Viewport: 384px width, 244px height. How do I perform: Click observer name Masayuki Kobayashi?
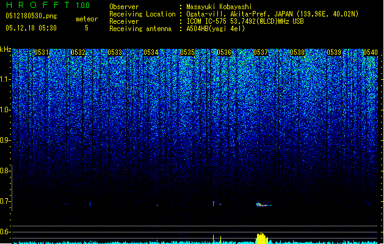(219, 7)
